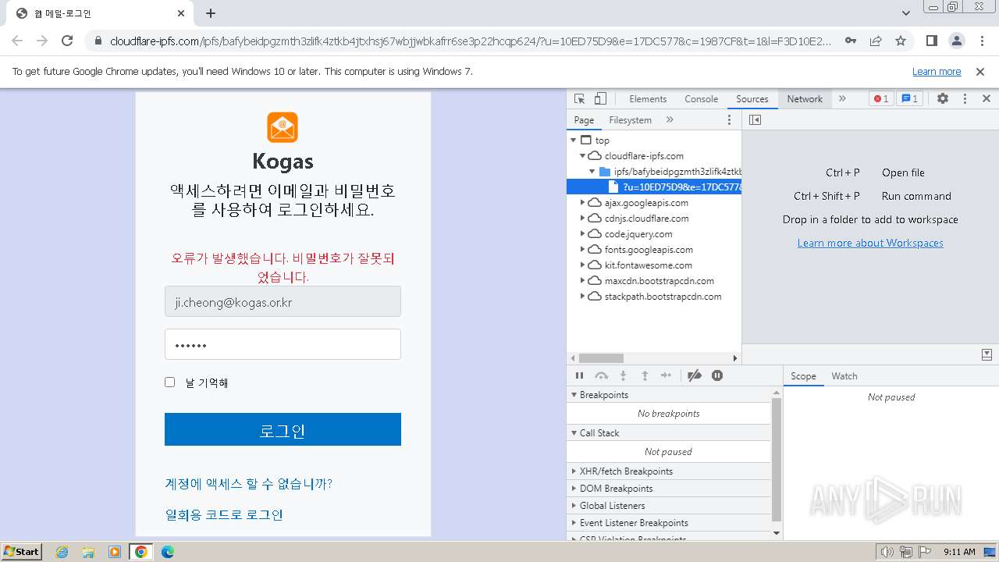Open the Chrome three-dot menu
Viewport: 999px width, 562px height.
tap(982, 41)
